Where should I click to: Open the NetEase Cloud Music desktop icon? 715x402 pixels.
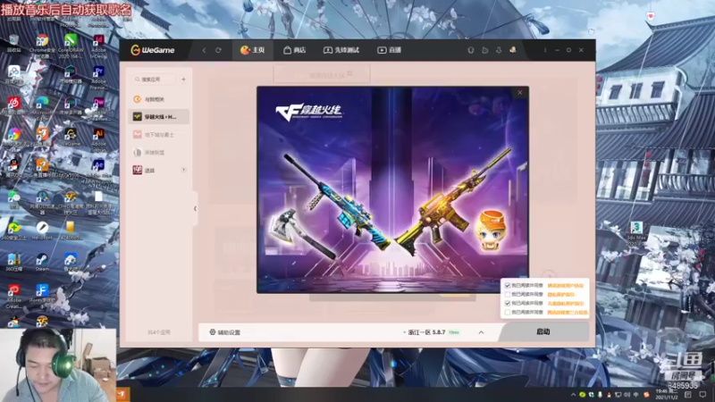pos(13,105)
